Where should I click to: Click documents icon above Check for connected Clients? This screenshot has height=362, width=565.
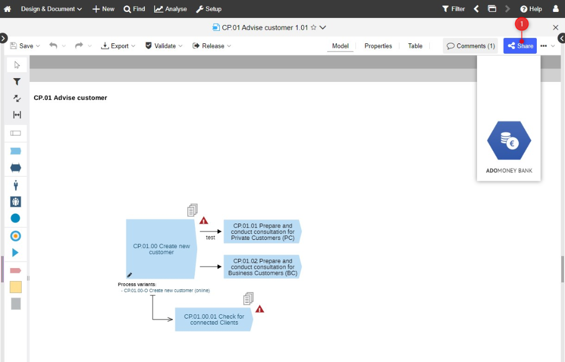(x=249, y=299)
